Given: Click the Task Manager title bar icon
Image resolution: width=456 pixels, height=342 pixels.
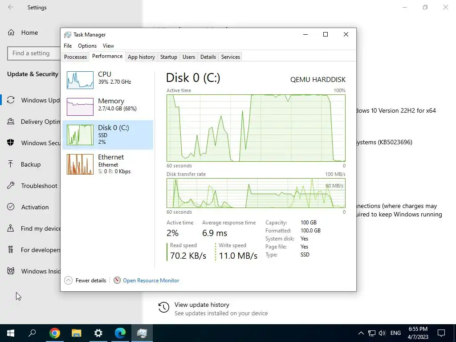Looking at the screenshot, I should coord(68,35).
